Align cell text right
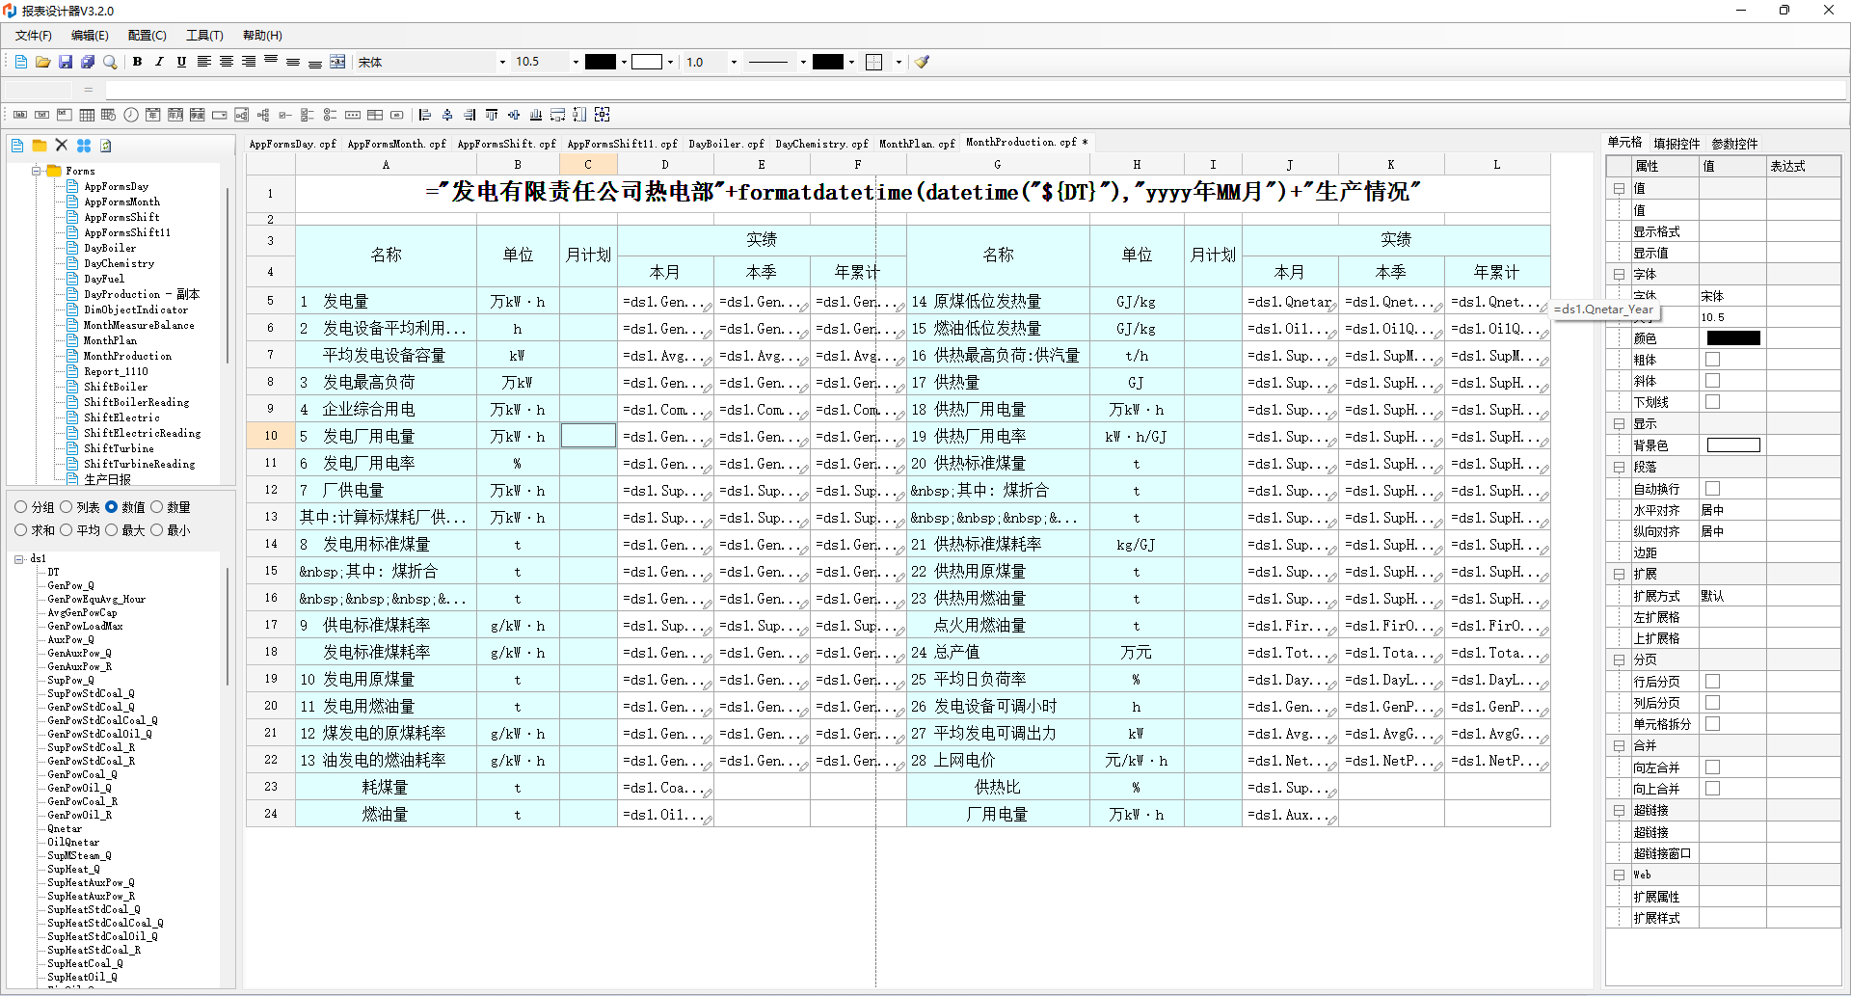This screenshot has height=996, width=1851. [249, 62]
